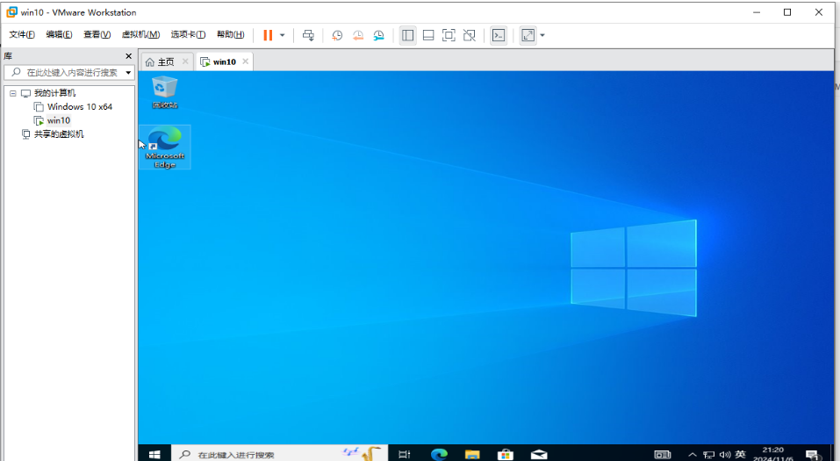Open the 文件 menu

pyautogui.click(x=22, y=34)
